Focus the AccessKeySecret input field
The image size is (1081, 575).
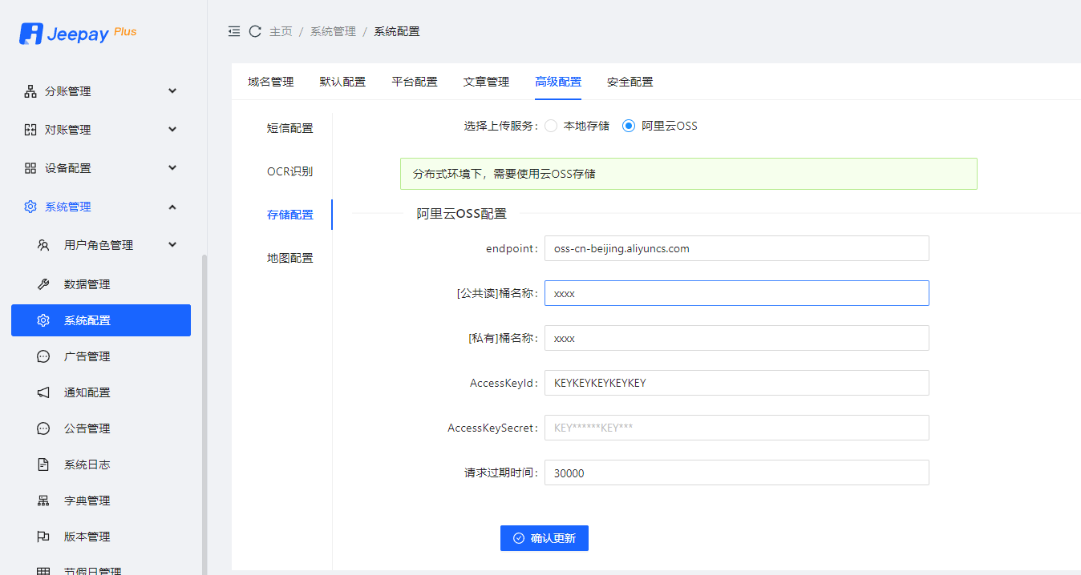coord(736,428)
